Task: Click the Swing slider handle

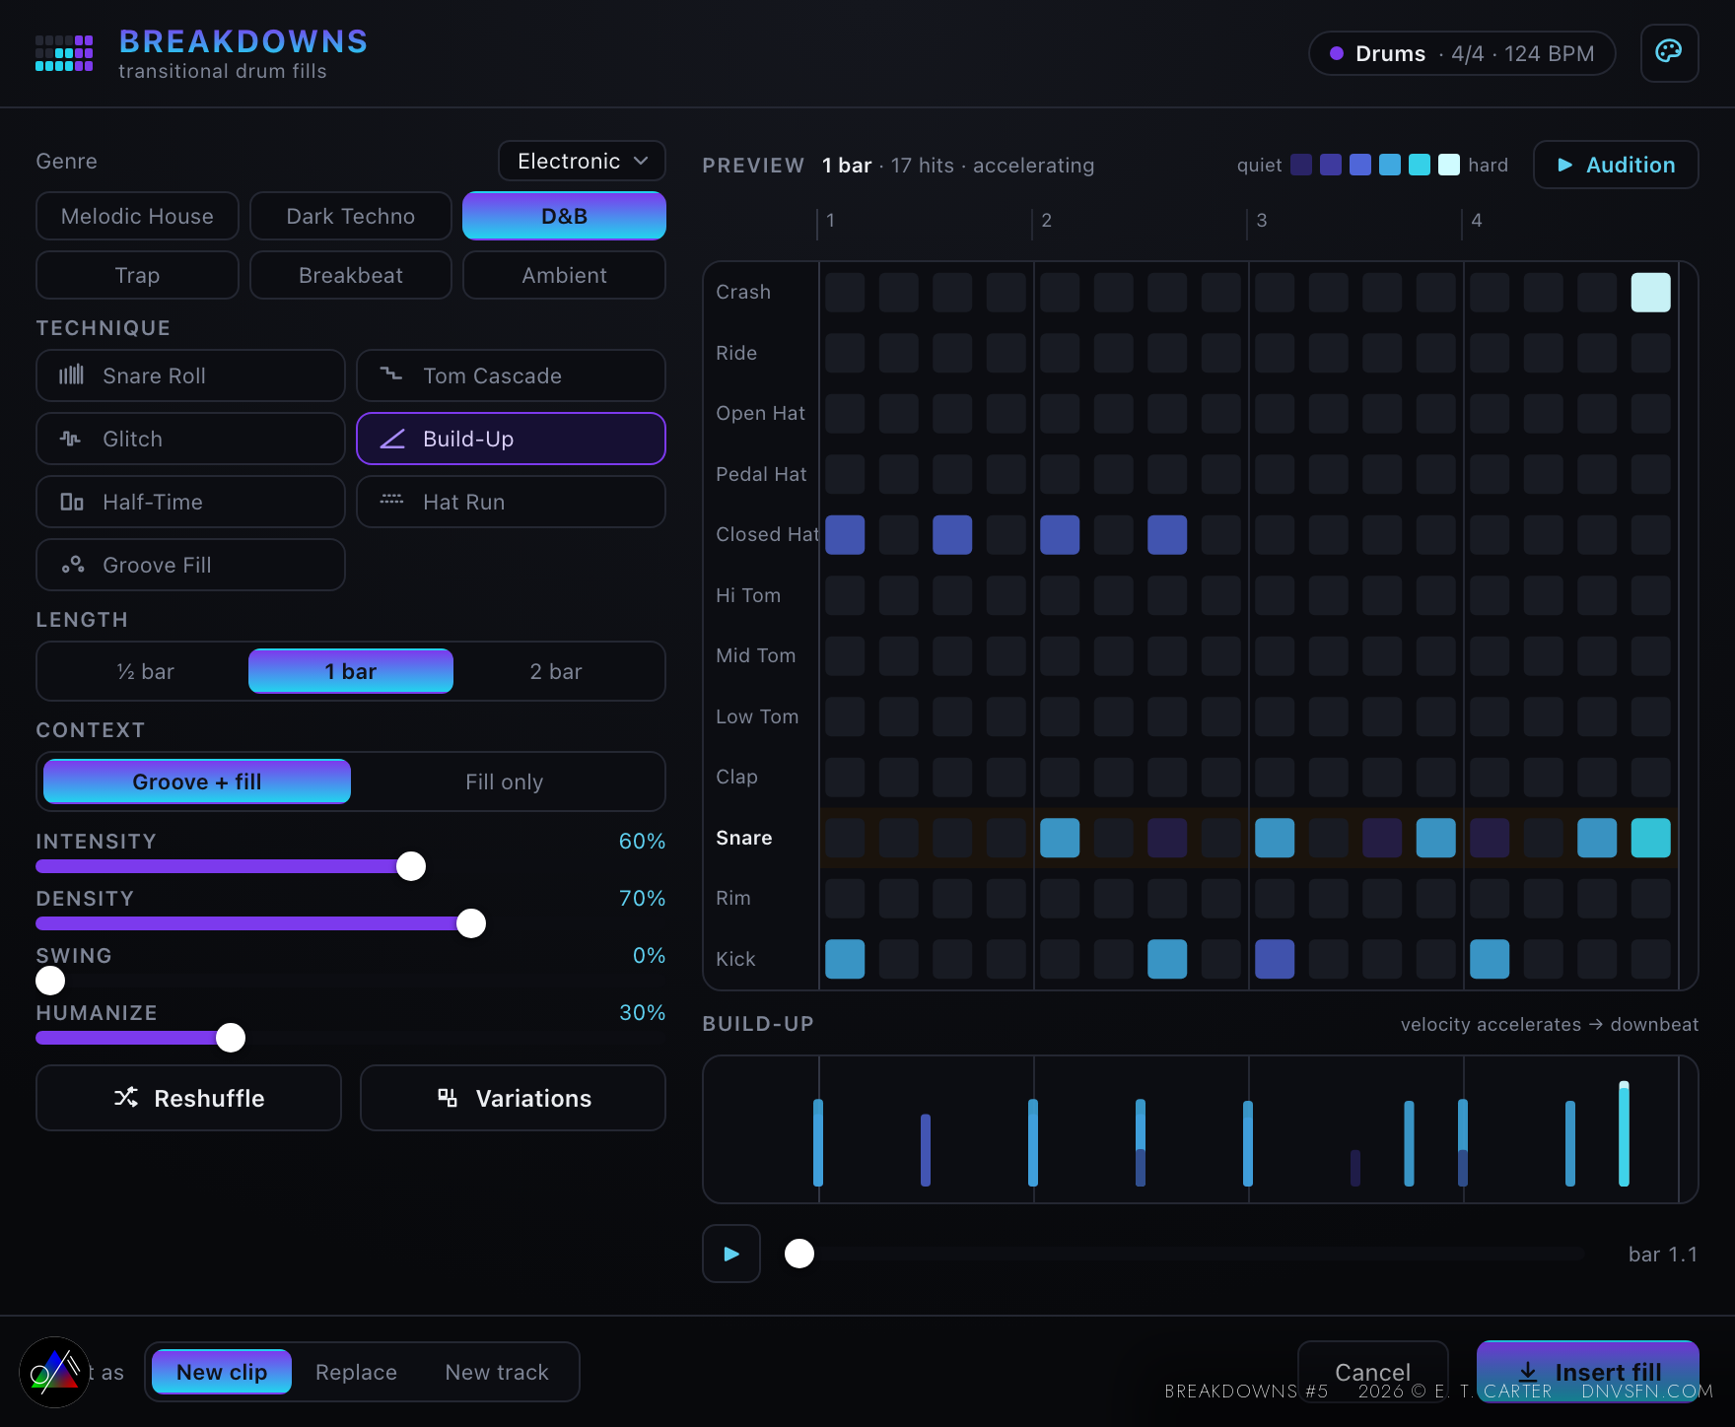Action: point(50,981)
